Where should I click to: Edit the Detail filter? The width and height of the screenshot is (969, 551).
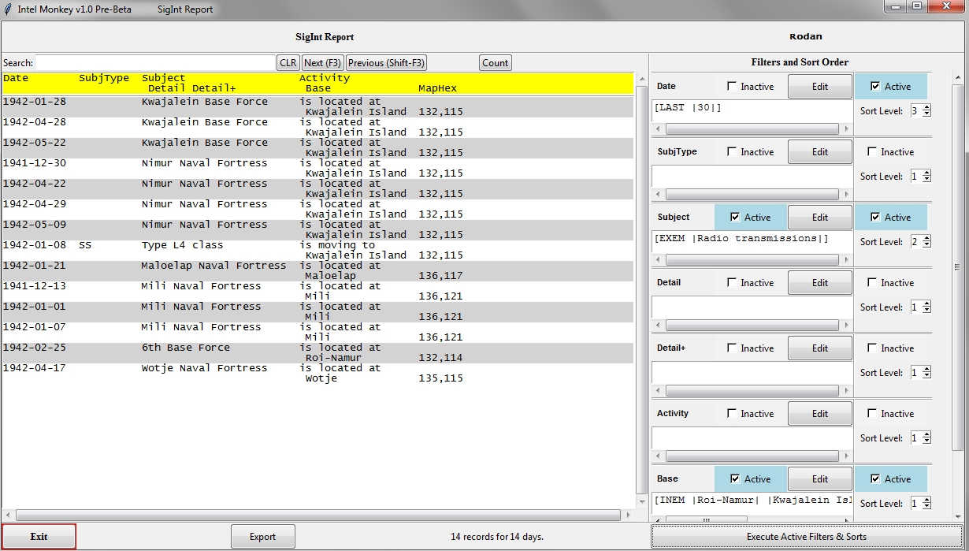820,283
